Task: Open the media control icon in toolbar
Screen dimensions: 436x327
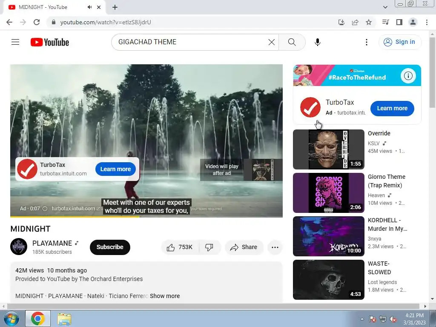Action: (x=385, y=22)
